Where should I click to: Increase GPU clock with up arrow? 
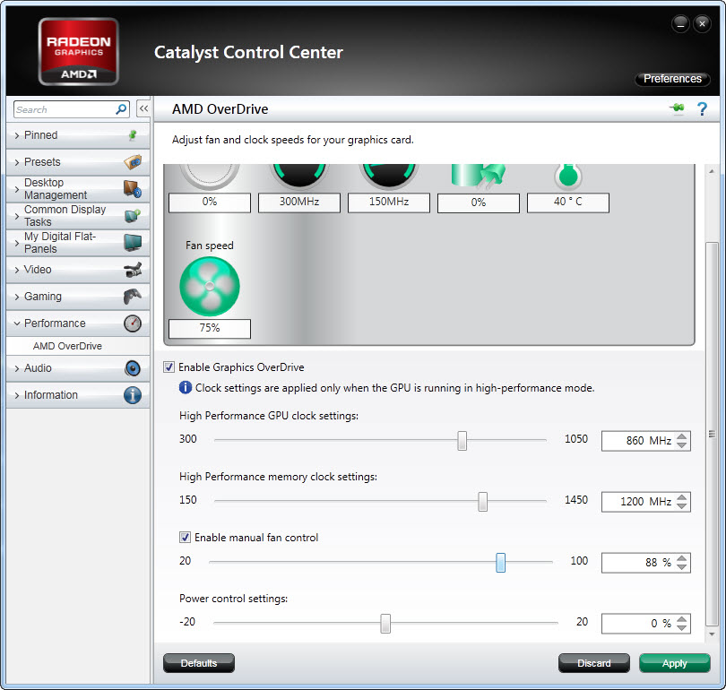pos(681,436)
